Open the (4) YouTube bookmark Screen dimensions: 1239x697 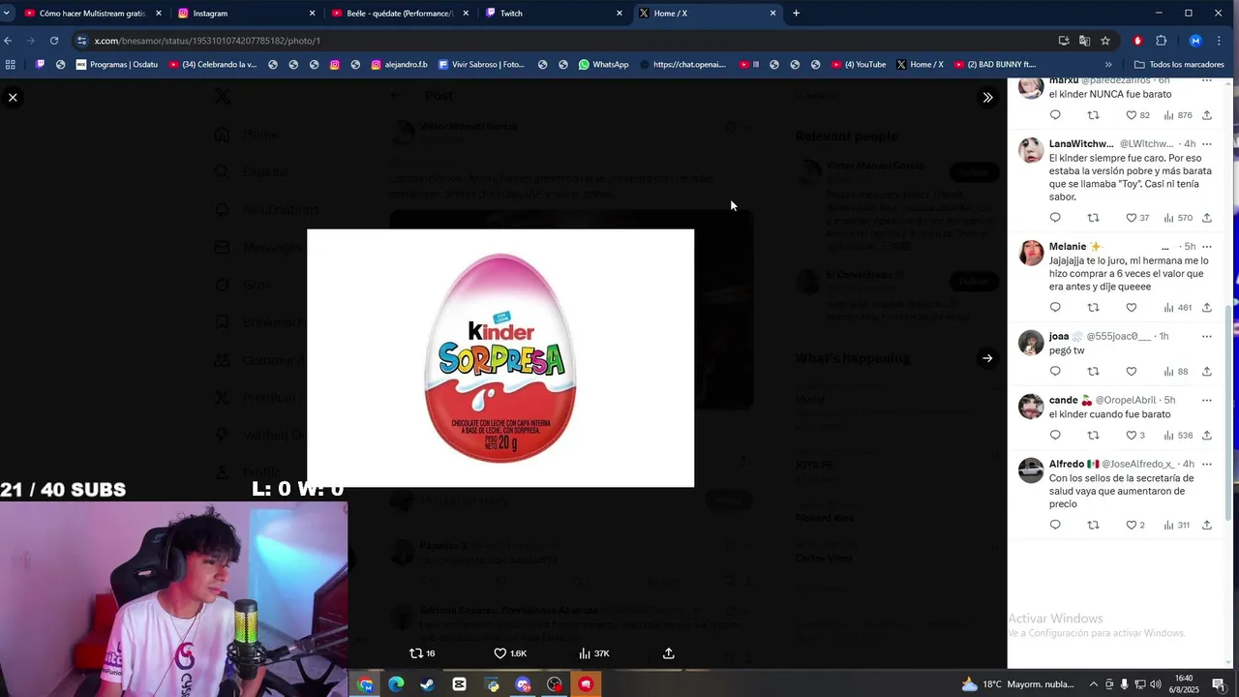[858, 65]
